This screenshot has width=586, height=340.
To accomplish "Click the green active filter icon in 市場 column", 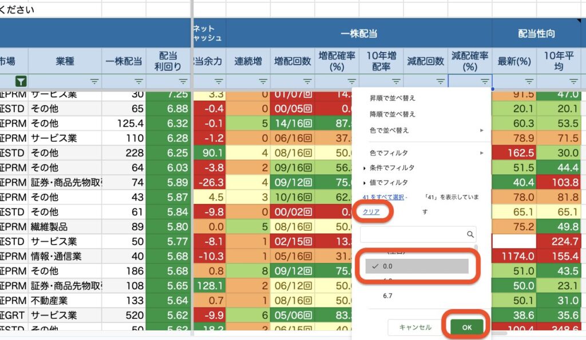I will 21,82.
